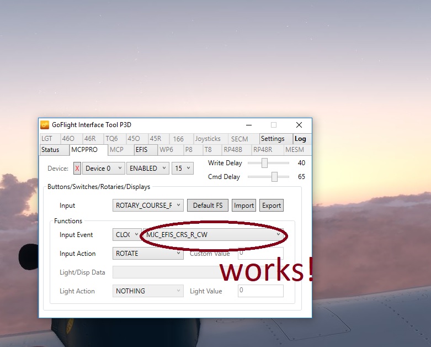Click the Write Delay slider handle
Image resolution: width=431 pixels, height=347 pixels.
(x=264, y=163)
